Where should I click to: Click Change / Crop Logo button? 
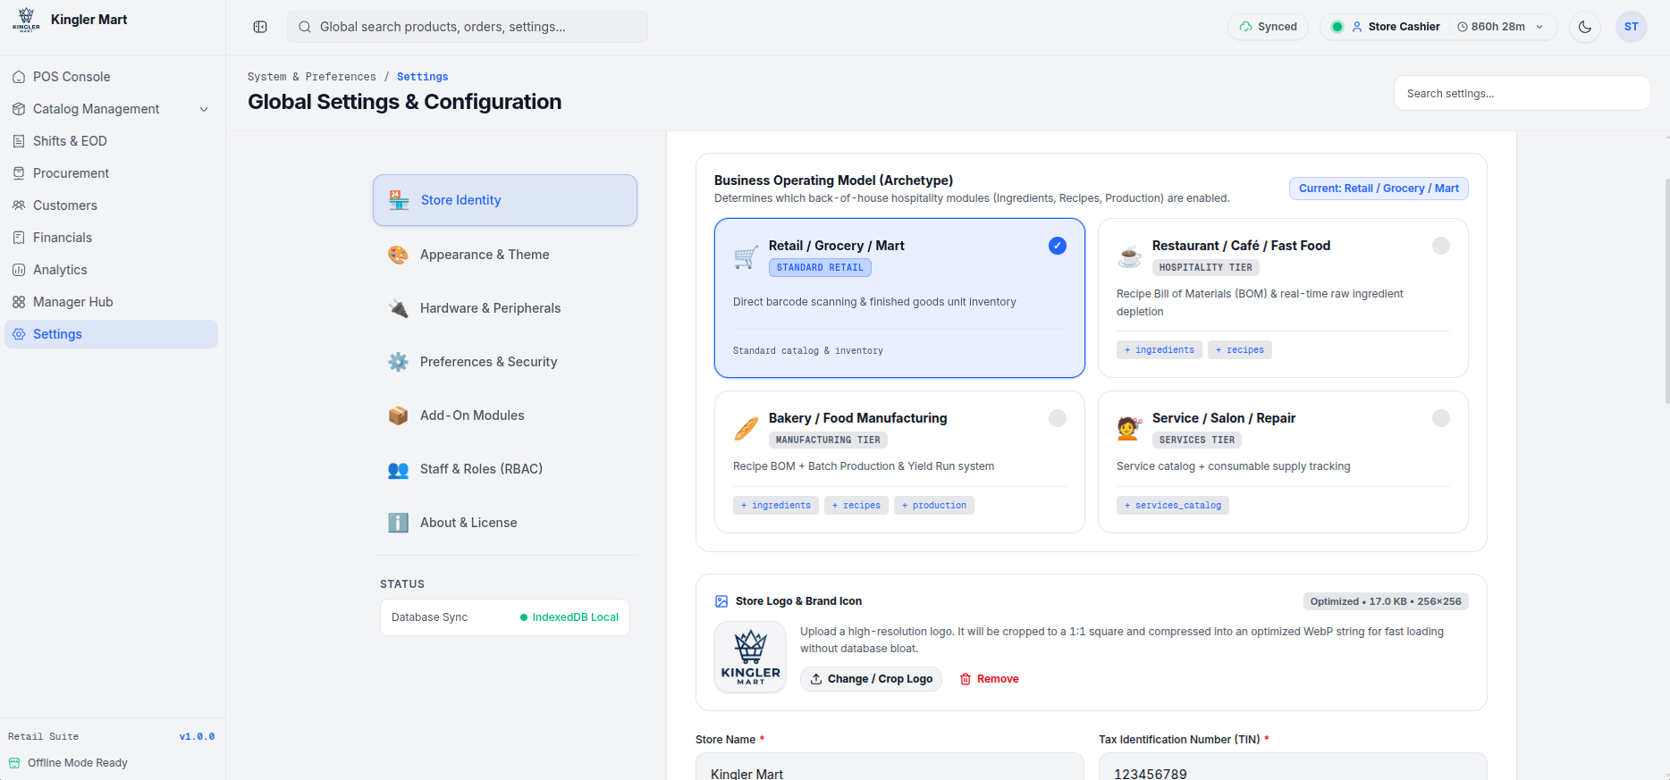pyautogui.click(x=871, y=679)
